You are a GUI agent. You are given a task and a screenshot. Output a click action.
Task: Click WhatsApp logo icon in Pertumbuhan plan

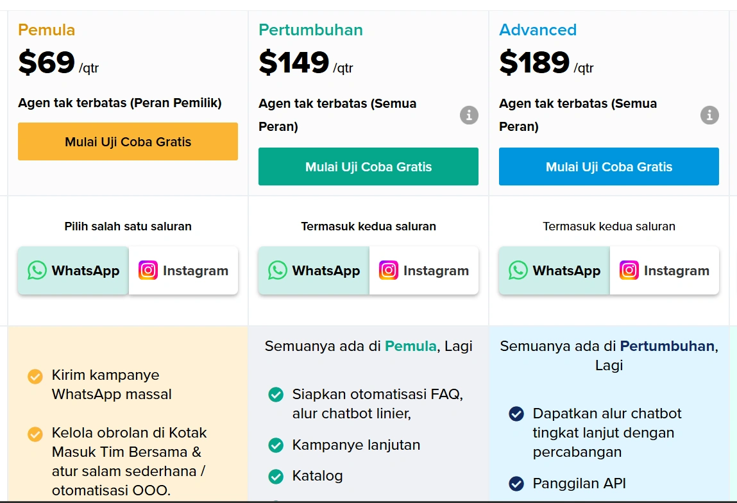[278, 270]
